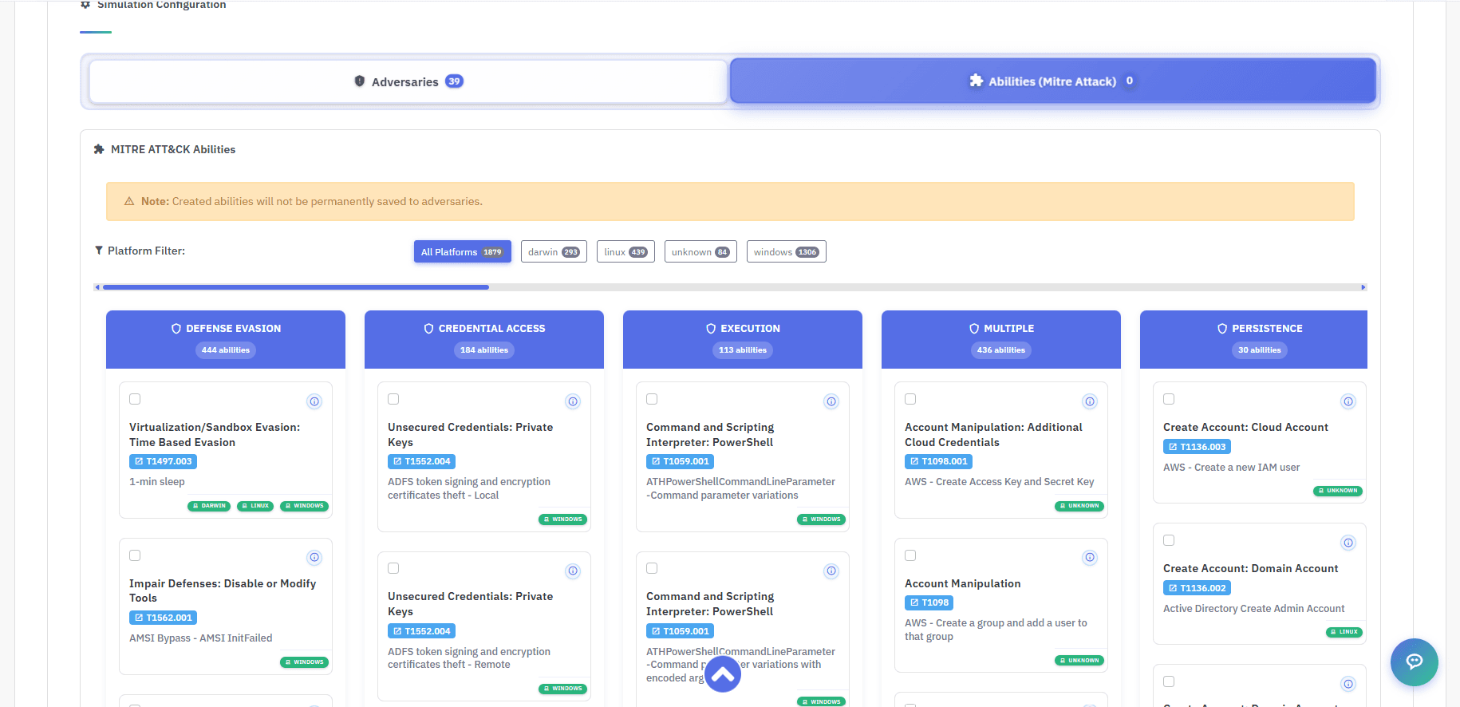Image resolution: width=1460 pixels, height=707 pixels.
Task: Open T1098 Account Manipulation link
Action: 929,602
